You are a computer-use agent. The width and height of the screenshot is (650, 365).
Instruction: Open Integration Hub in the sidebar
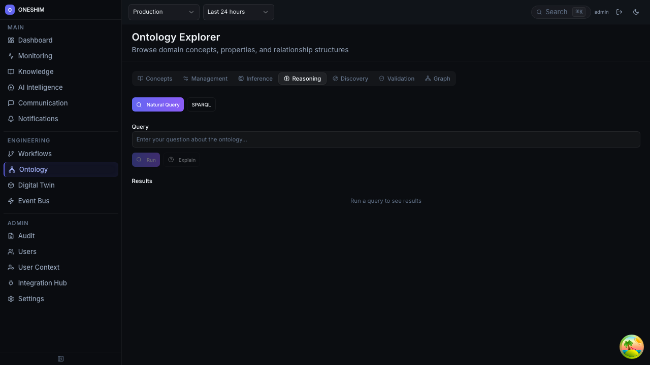42,283
